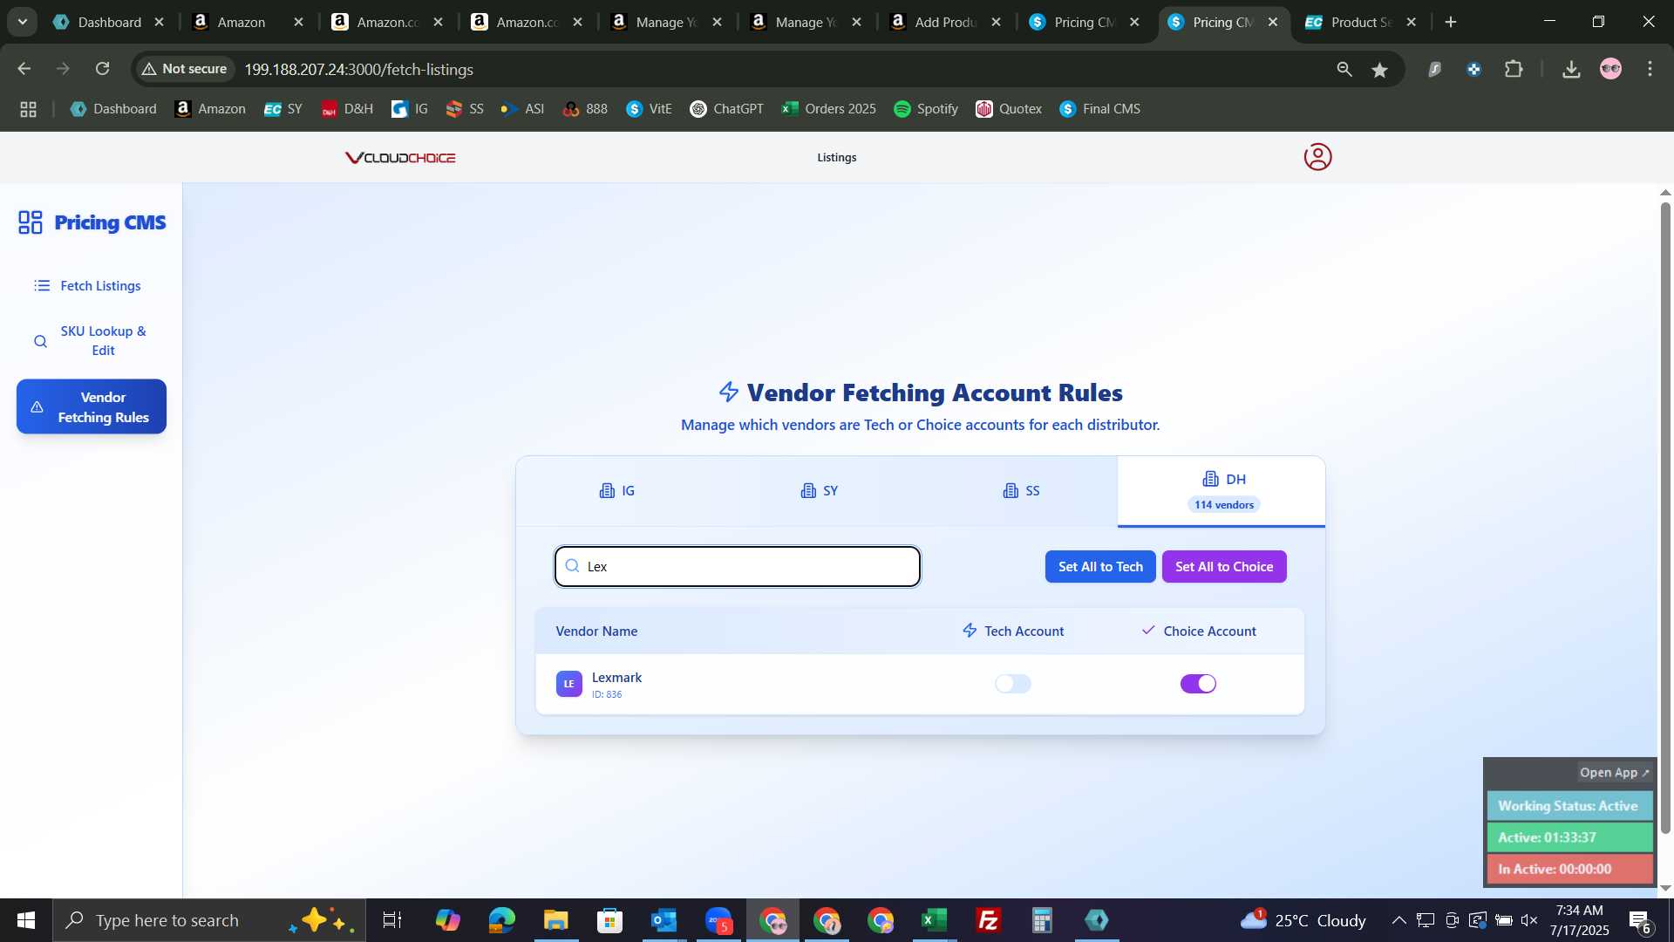Image resolution: width=1674 pixels, height=942 pixels.
Task: Click the Not secure site info chip
Action: pos(185,69)
